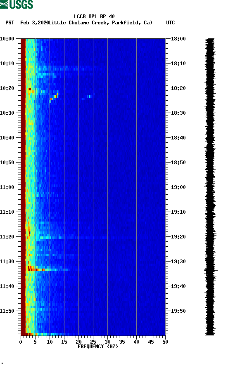
Task: Click the 'FREQUENCY (HZ)' axis title
Action: point(98,347)
